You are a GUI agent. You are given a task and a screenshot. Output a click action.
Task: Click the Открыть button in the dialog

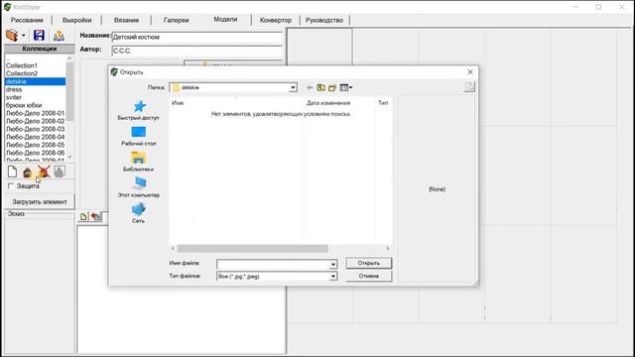(368, 263)
